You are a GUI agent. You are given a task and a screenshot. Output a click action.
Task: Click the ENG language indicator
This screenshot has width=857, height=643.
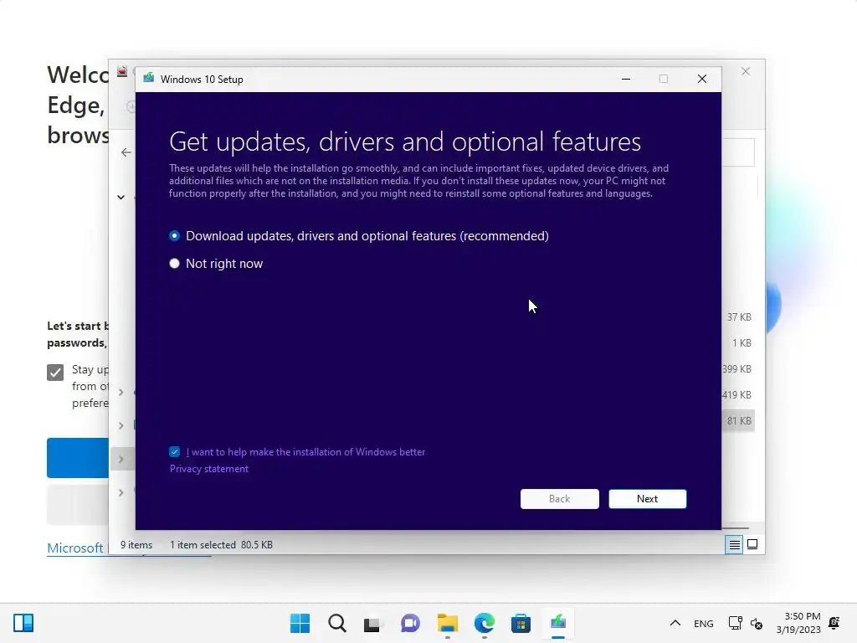pos(703,623)
